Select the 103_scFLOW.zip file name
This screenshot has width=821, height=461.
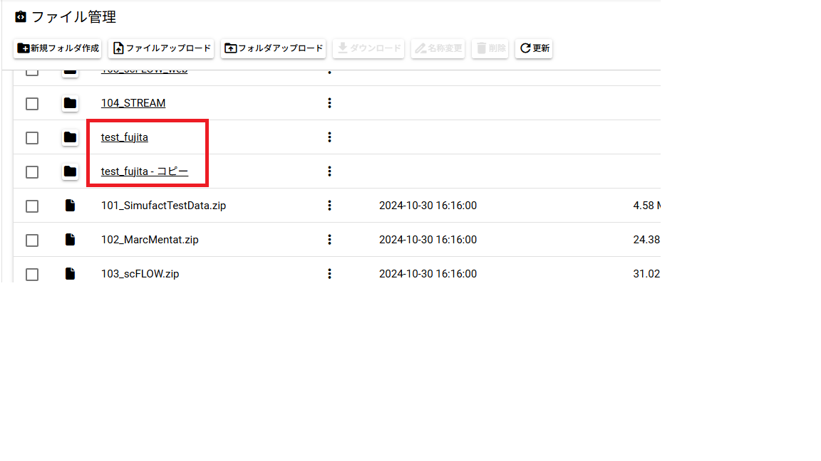(x=140, y=274)
